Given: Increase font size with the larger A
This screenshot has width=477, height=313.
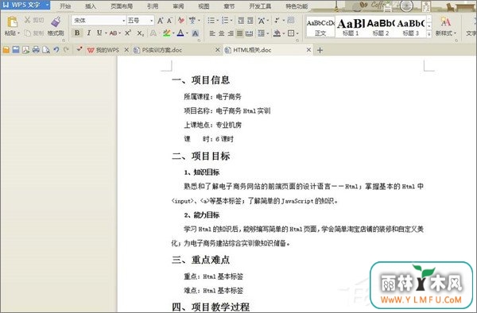Looking at the screenshot, I should (x=160, y=21).
